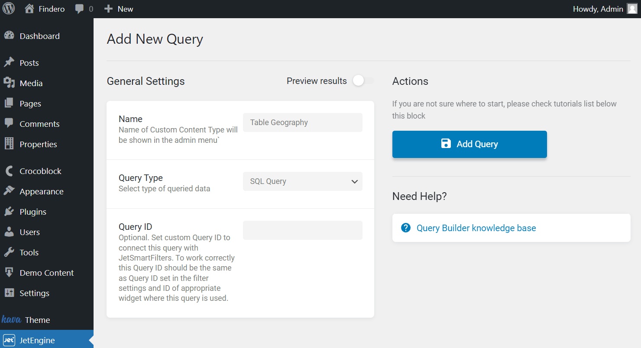This screenshot has height=348, width=641.
Task: Click the plus New icon in admin bar
Action: coord(109,9)
